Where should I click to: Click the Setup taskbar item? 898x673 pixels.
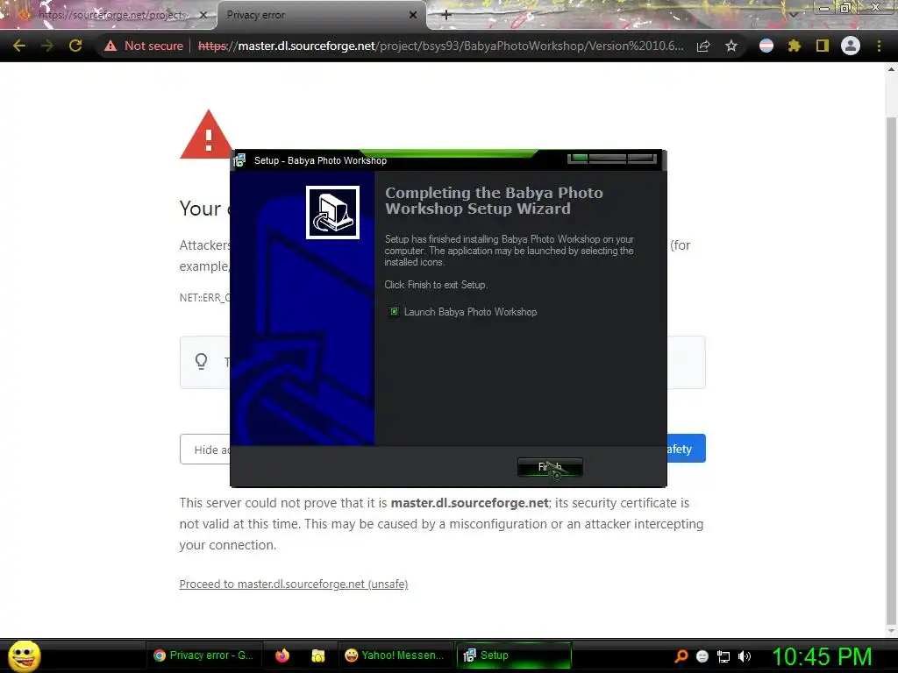point(514,655)
